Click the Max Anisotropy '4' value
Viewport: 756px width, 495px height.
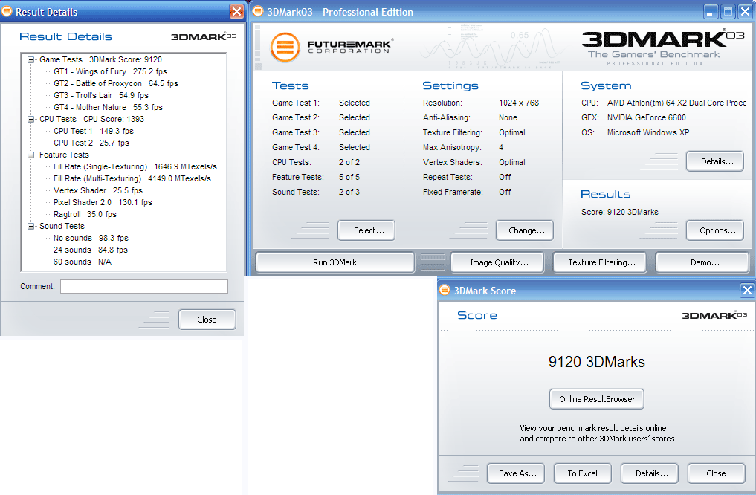(501, 147)
